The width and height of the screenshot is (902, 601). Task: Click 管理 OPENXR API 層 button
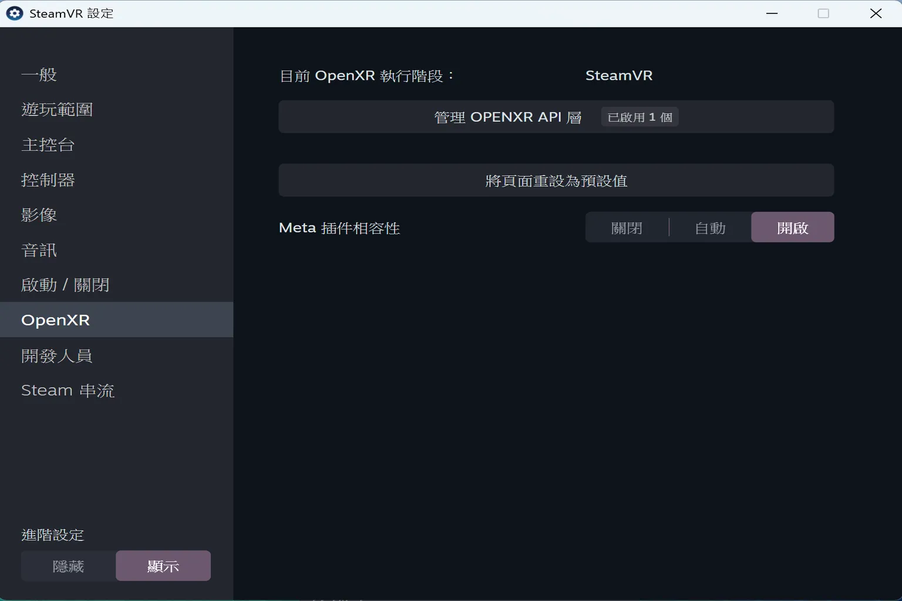tap(507, 117)
